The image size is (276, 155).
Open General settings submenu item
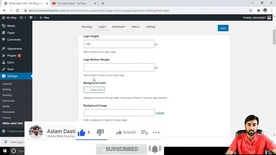(x=7, y=84)
